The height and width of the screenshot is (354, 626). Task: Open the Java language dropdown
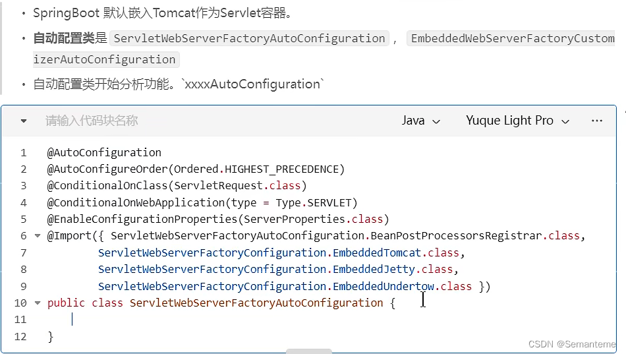[x=420, y=121]
